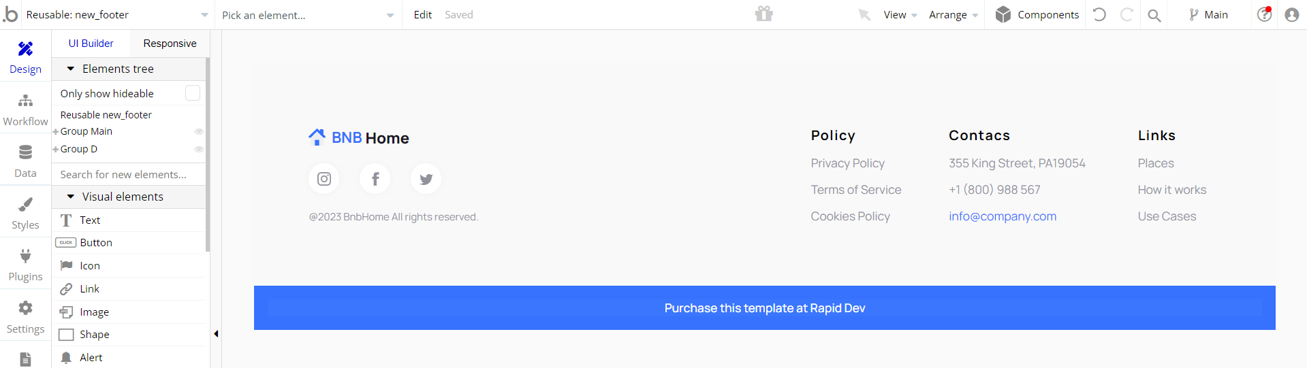The image size is (1307, 368).
Task: Open the search magnifier icon
Action: point(1154,15)
